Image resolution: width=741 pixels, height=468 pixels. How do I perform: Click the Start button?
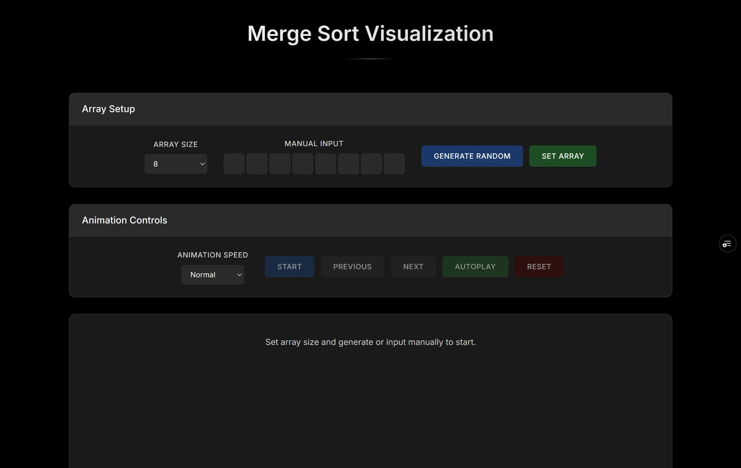click(x=289, y=266)
